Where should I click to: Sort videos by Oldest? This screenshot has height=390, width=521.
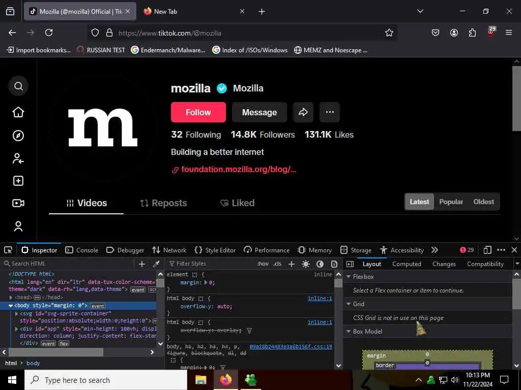[483, 202]
